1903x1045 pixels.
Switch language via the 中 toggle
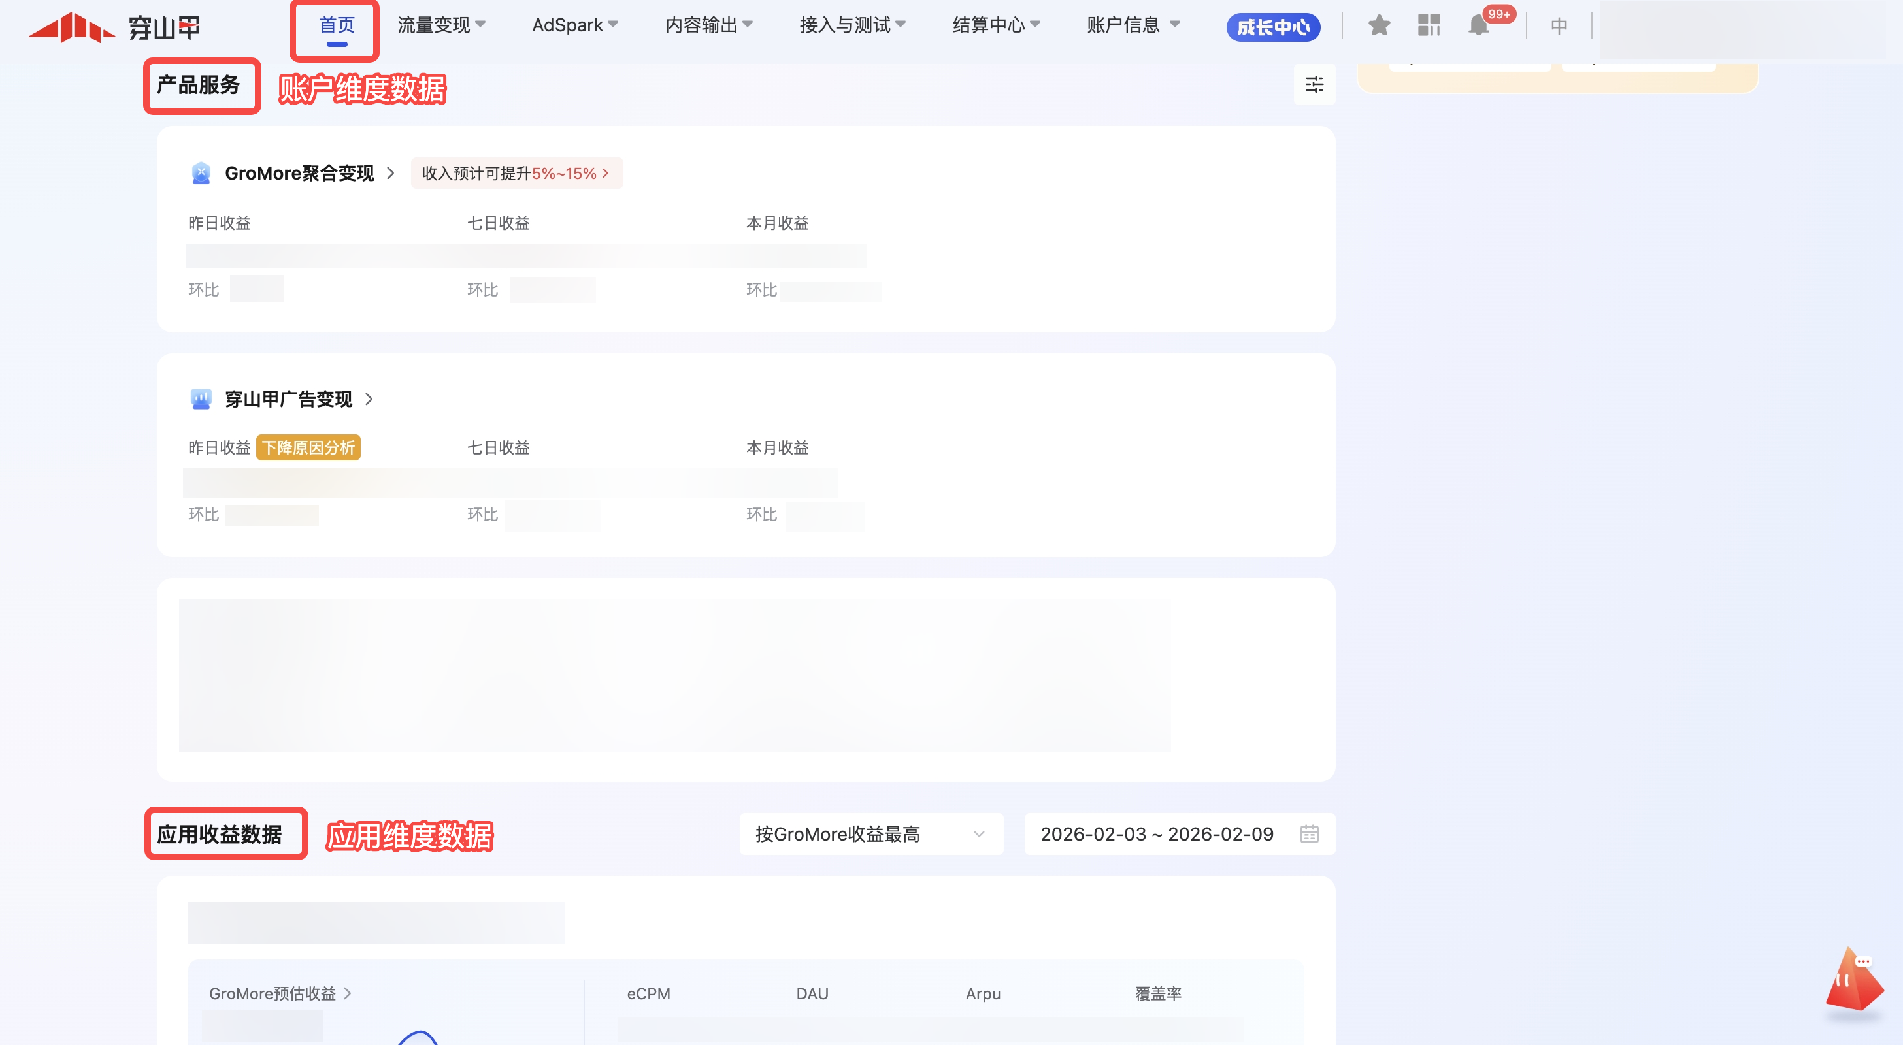pos(1559,27)
